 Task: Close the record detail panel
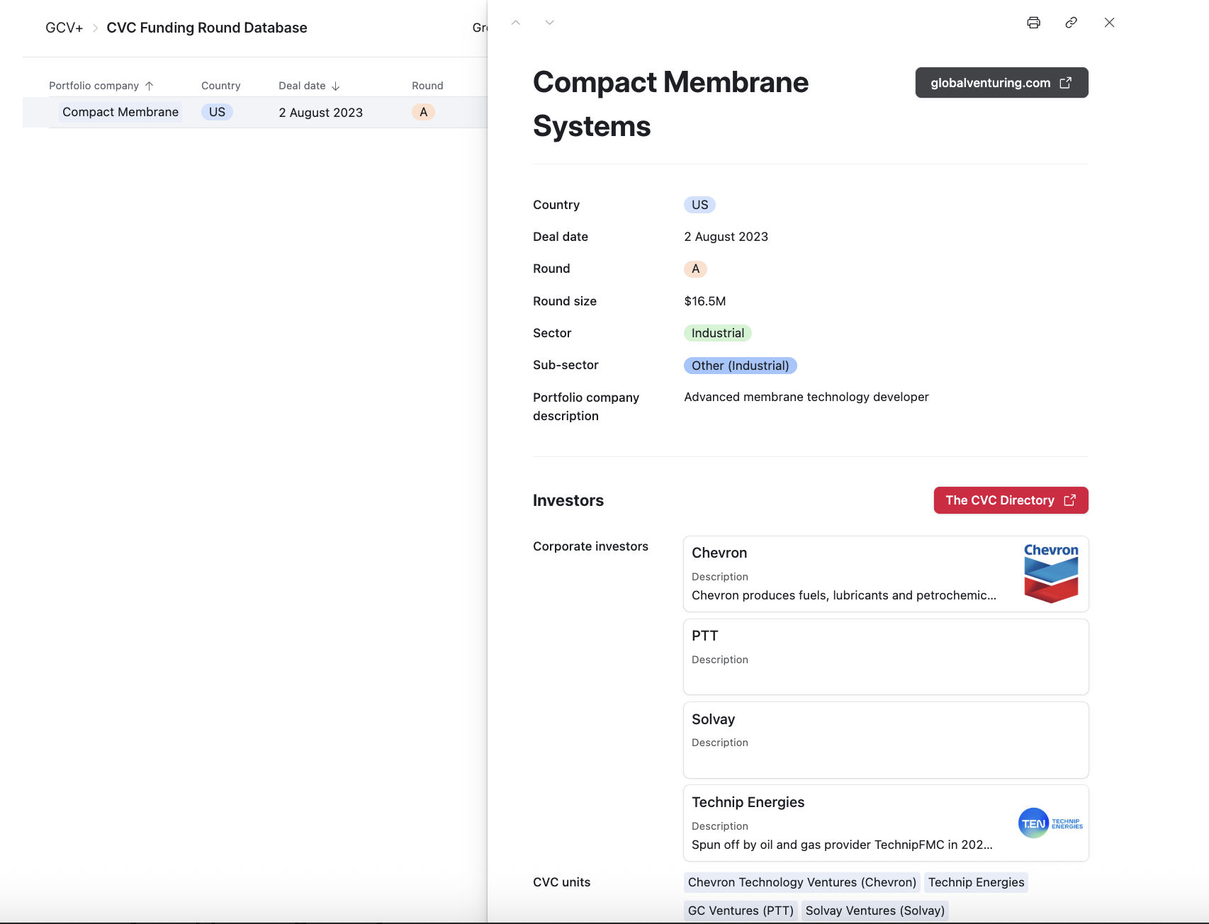1109,23
